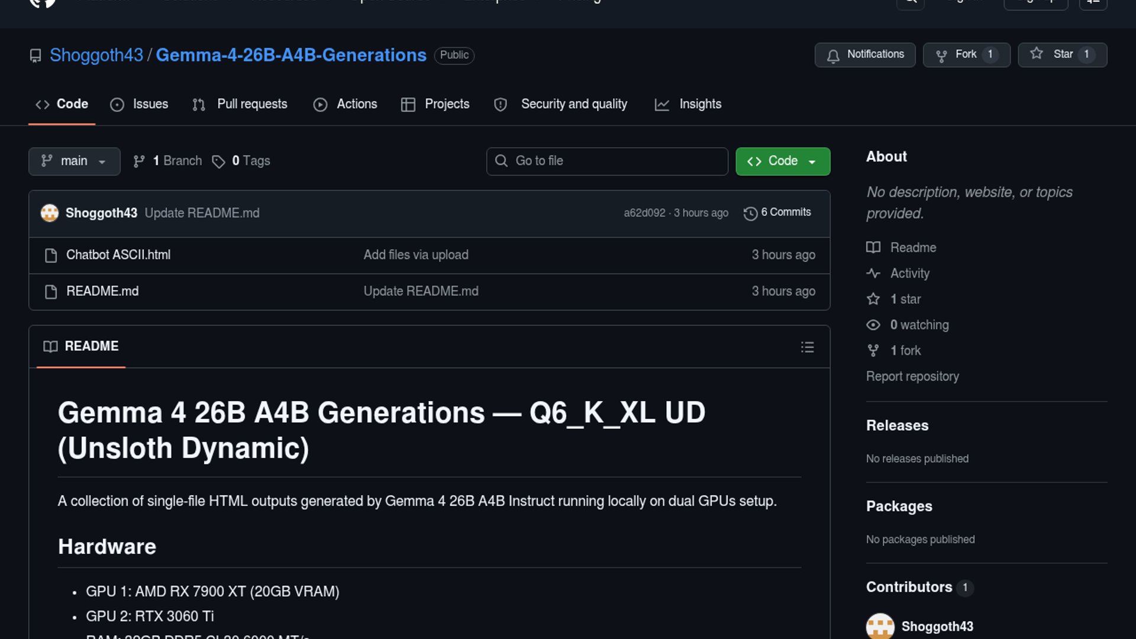Click the tag icon beside 0 Tags
This screenshot has width=1136, height=639.
(218, 162)
